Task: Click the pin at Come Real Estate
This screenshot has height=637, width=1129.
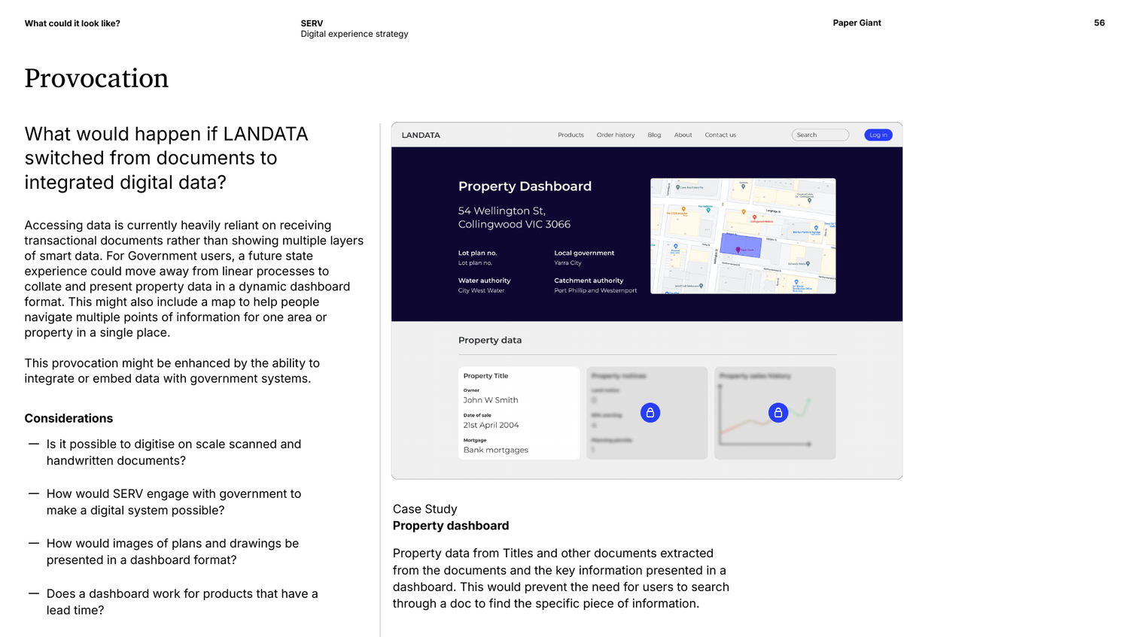Action: [678, 187]
